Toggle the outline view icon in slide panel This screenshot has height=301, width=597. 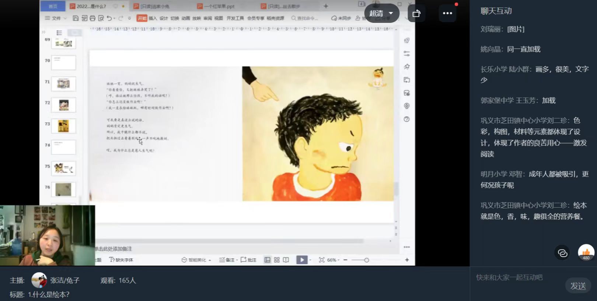tap(59, 33)
